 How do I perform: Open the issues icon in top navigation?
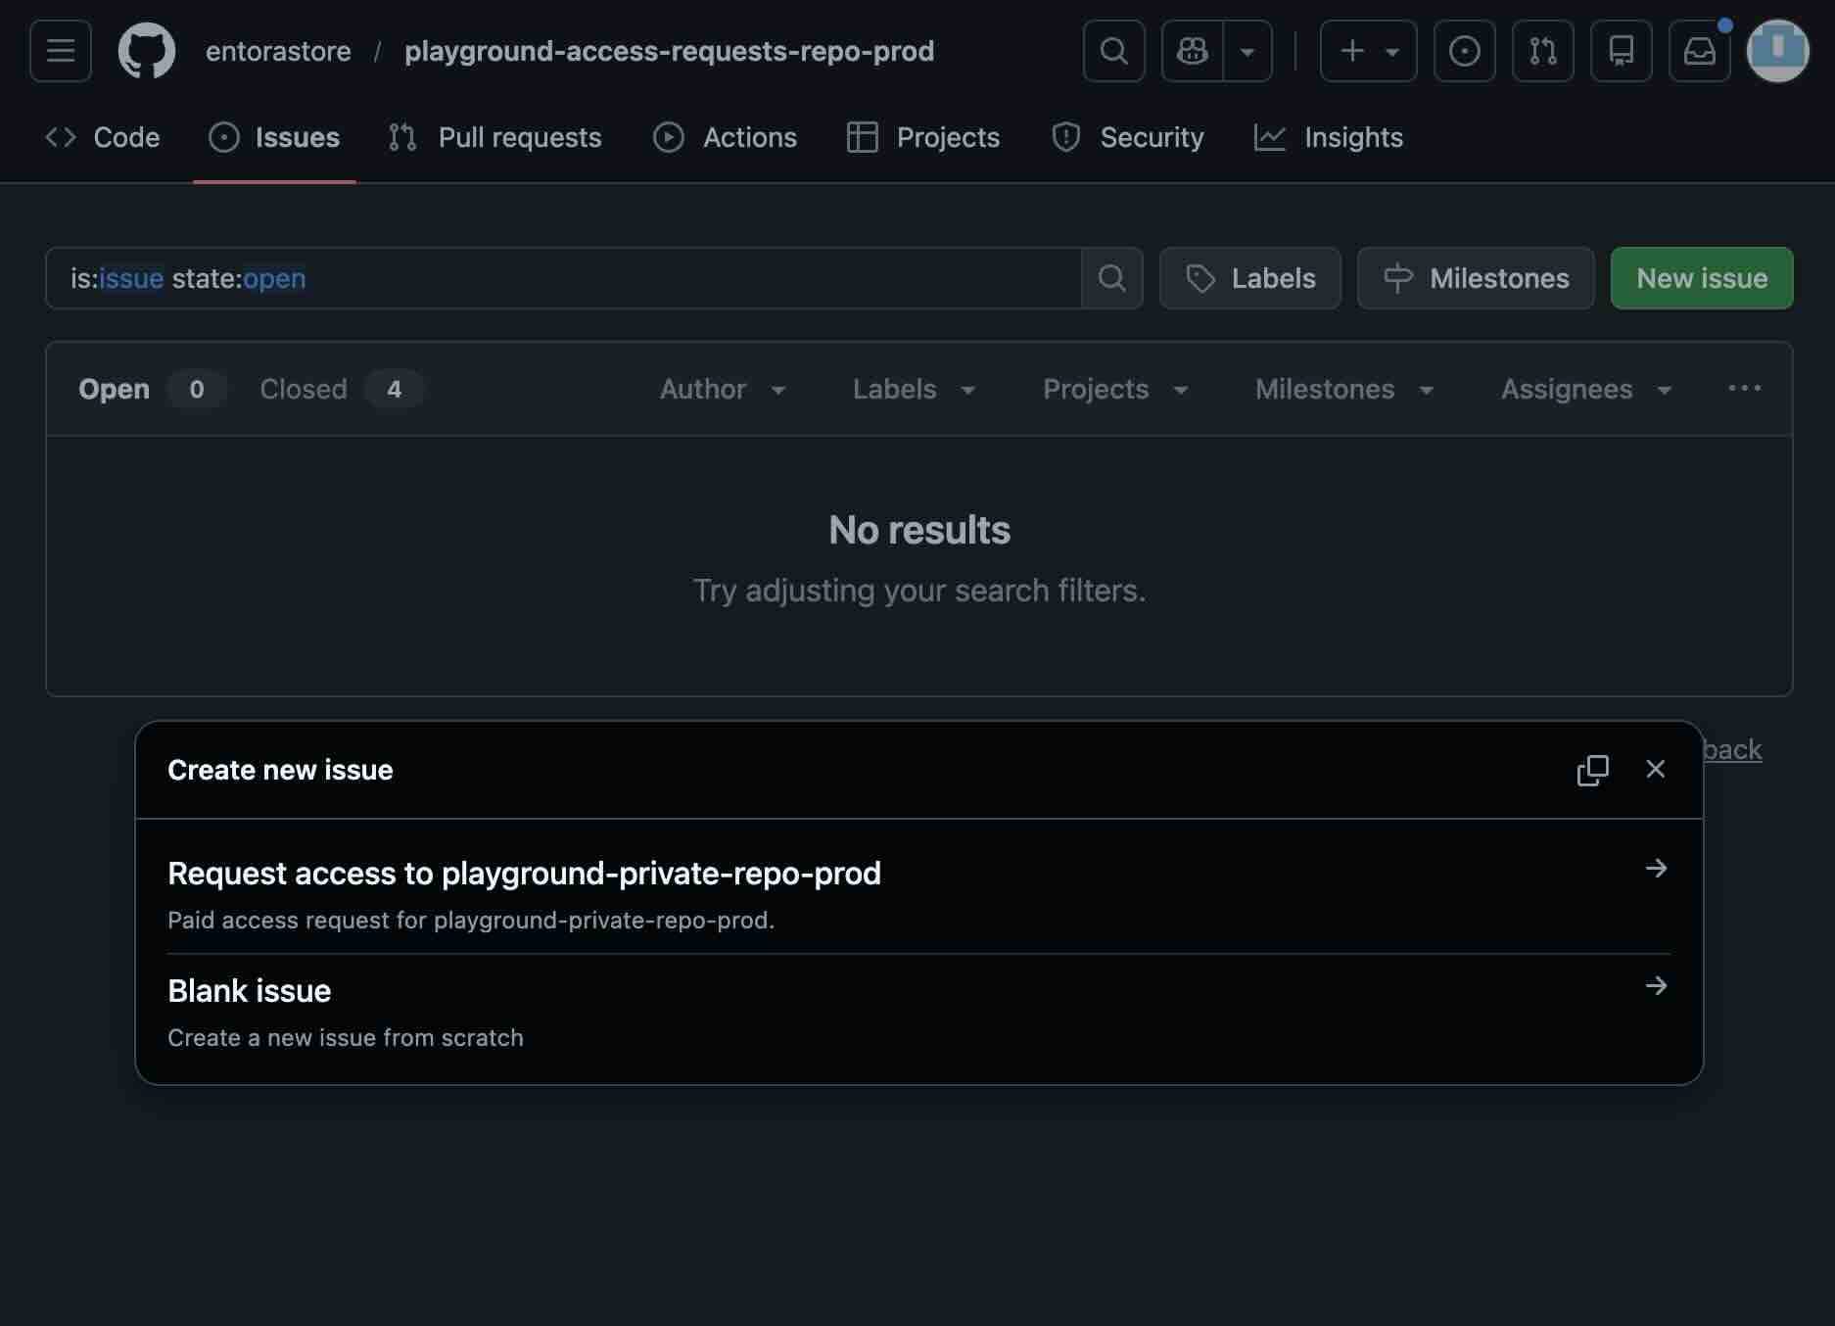point(1464,51)
